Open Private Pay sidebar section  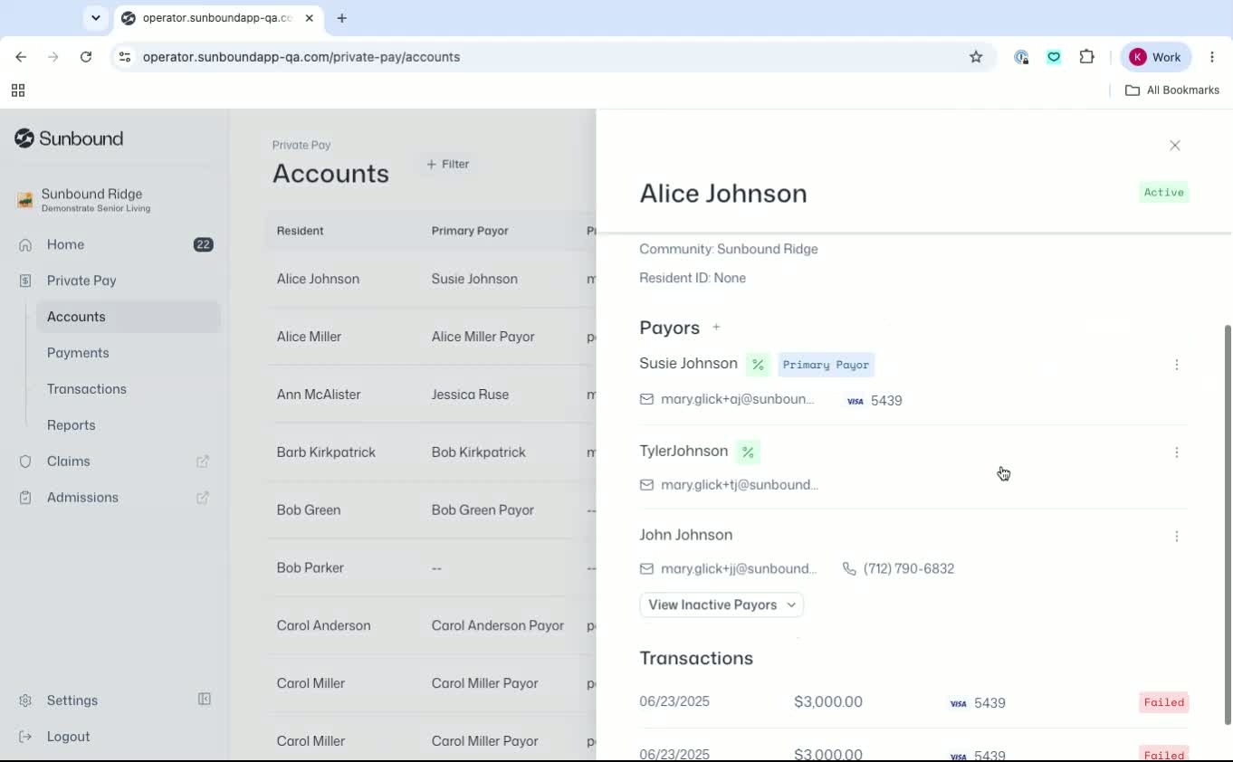tap(81, 281)
